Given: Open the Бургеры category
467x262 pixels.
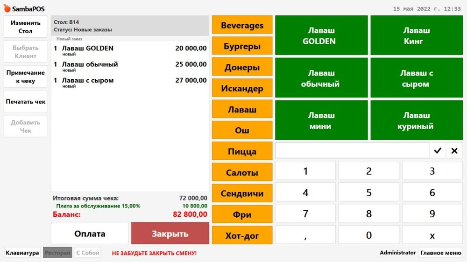Looking at the screenshot, I should [242, 46].
